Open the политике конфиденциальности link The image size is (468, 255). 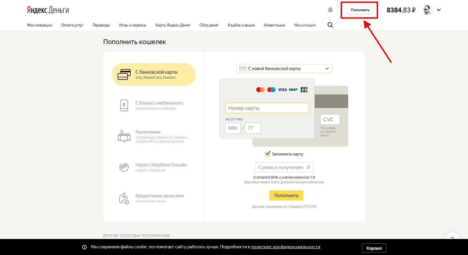[x=285, y=247]
